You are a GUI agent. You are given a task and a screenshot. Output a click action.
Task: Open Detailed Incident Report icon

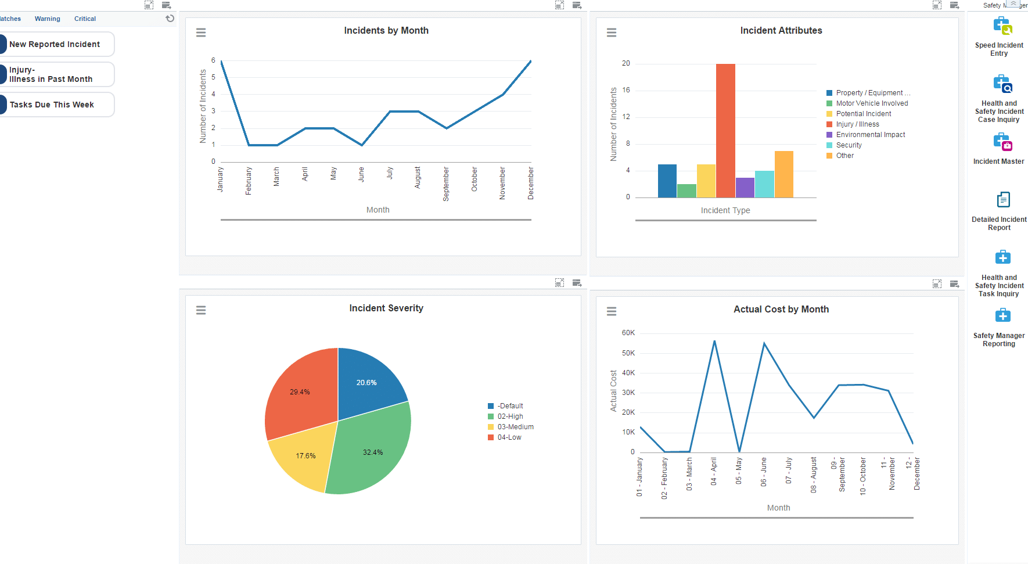click(x=1003, y=200)
